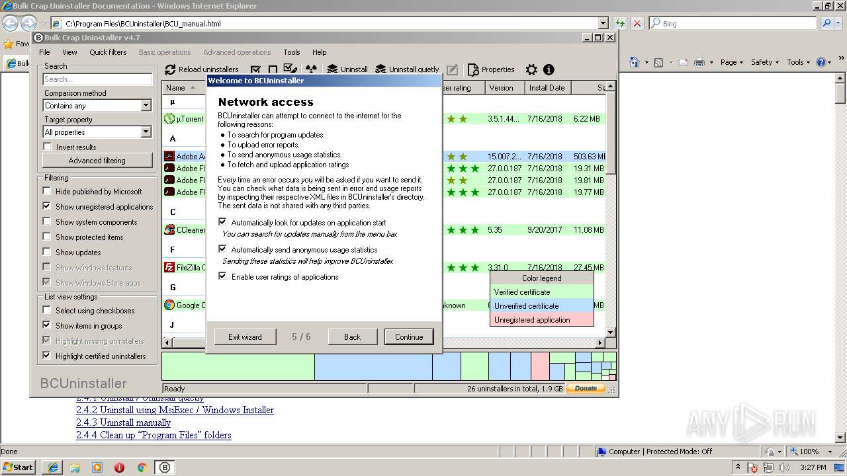
Task: Open the IE Page menu dropdown
Action: [732, 62]
